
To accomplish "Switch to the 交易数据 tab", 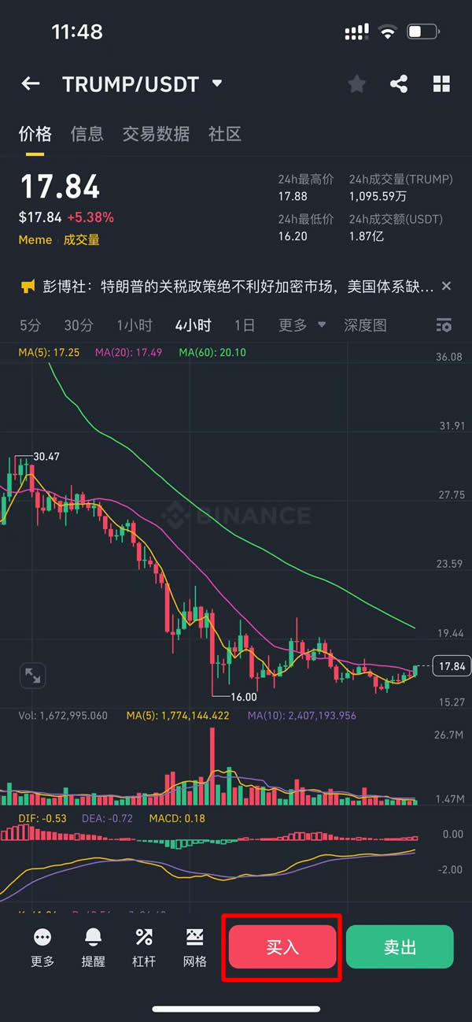I will (x=156, y=134).
